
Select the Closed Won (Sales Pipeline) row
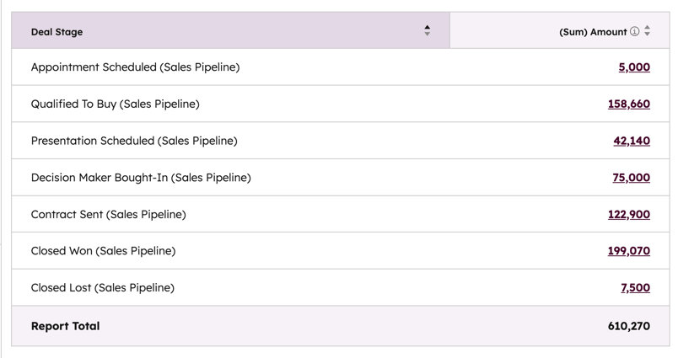(x=103, y=251)
